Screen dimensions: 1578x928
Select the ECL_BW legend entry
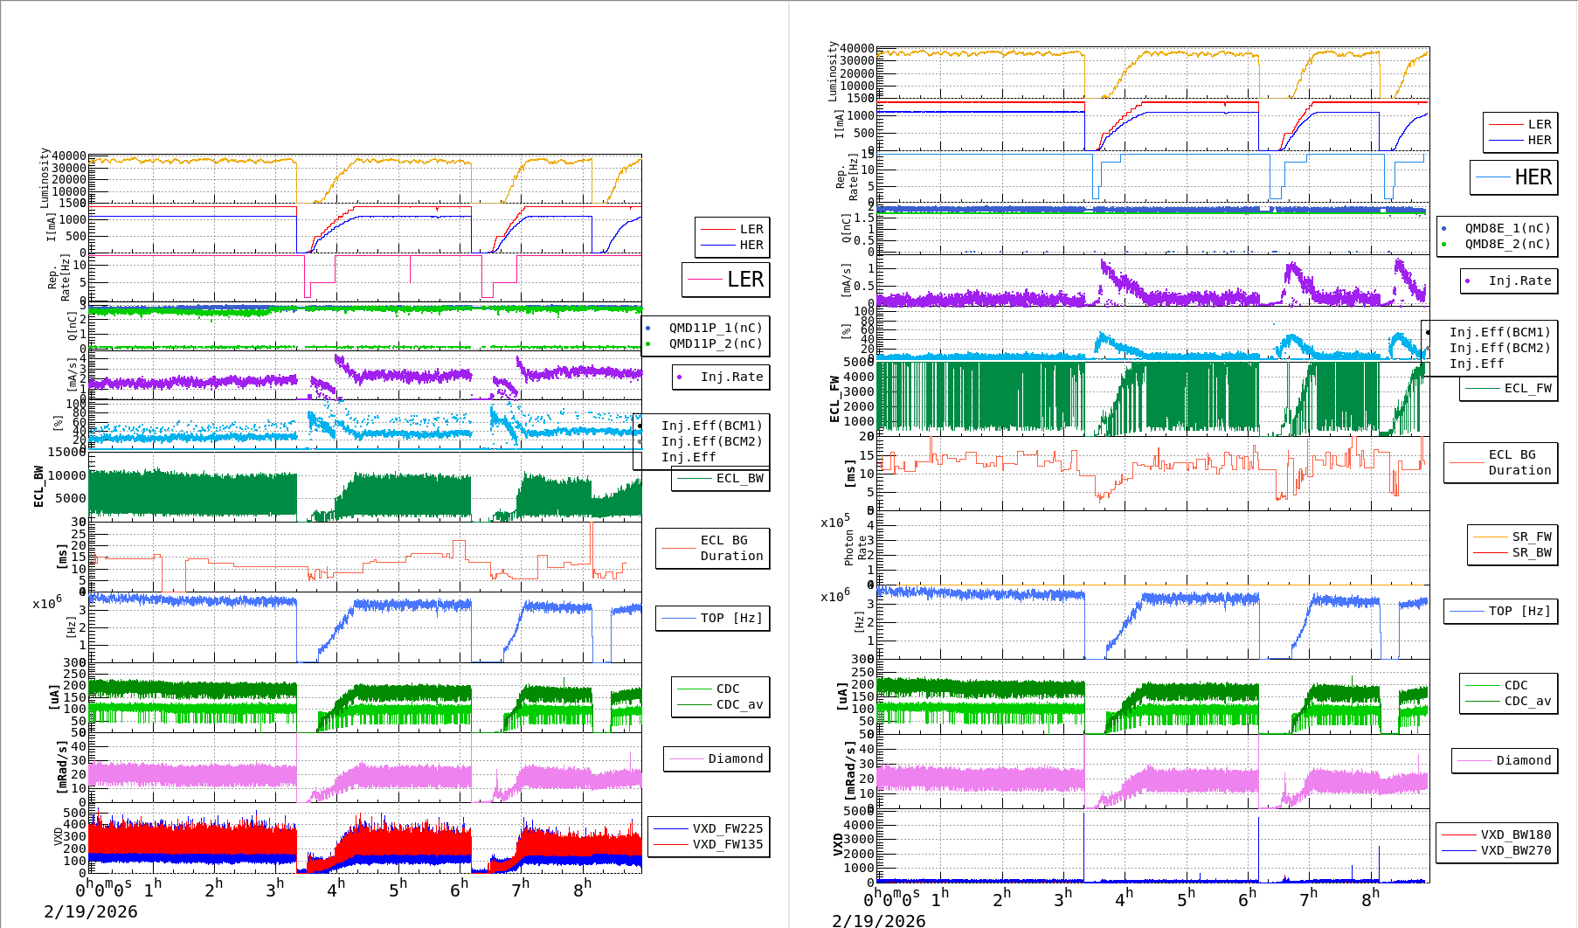coord(721,478)
